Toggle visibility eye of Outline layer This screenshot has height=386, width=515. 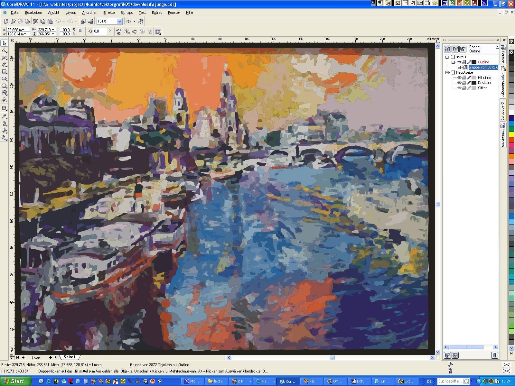coord(459,62)
